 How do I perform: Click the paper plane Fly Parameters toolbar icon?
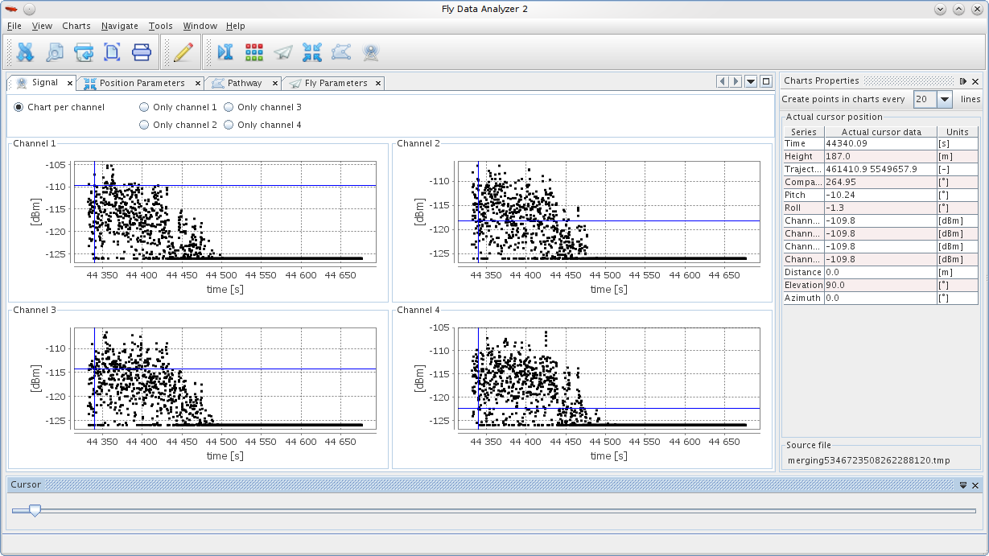click(283, 52)
